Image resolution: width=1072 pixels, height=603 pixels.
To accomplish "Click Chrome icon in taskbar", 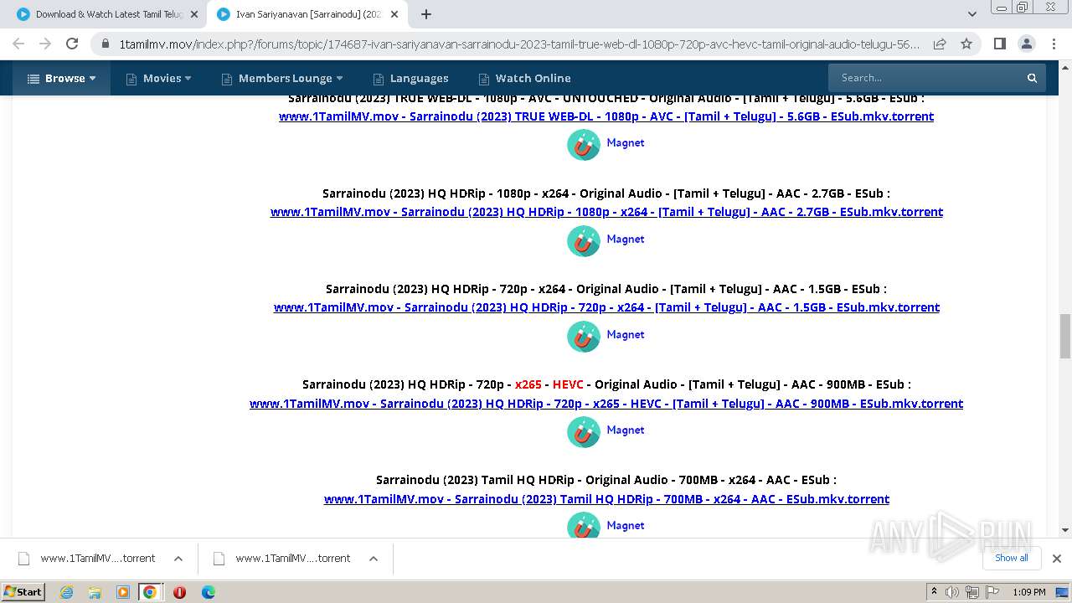I will (x=150, y=592).
